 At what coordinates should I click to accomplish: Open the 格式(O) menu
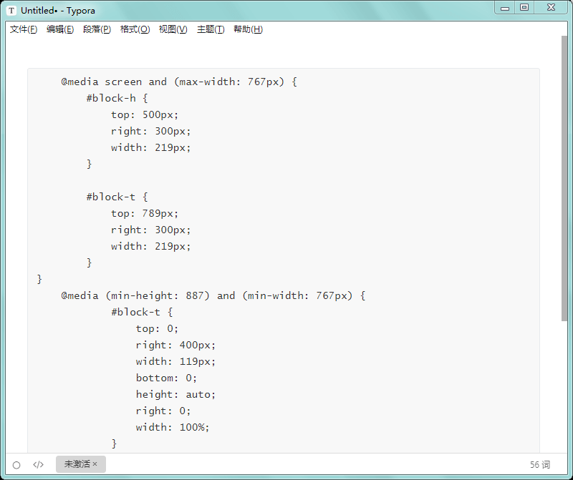click(x=135, y=29)
